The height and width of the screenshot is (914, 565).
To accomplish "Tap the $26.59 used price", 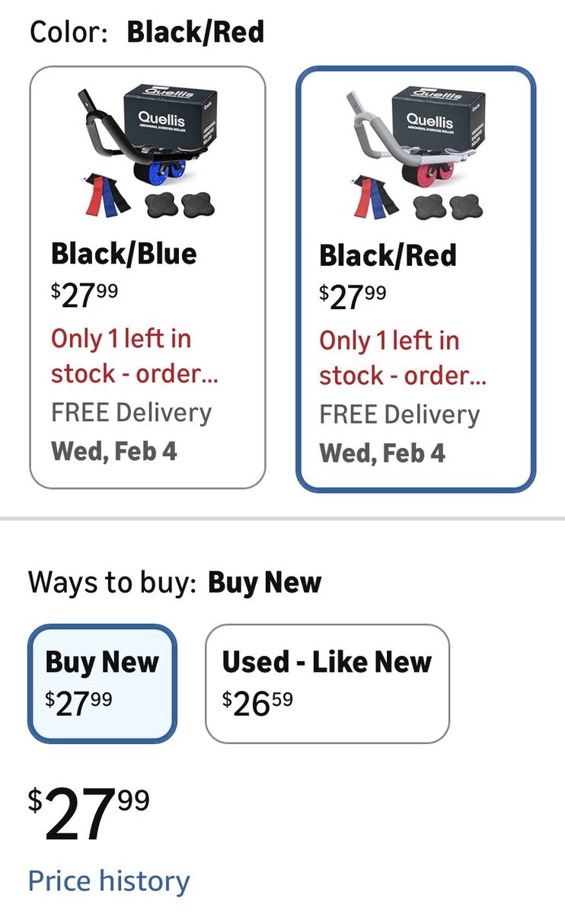I will (x=257, y=703).
